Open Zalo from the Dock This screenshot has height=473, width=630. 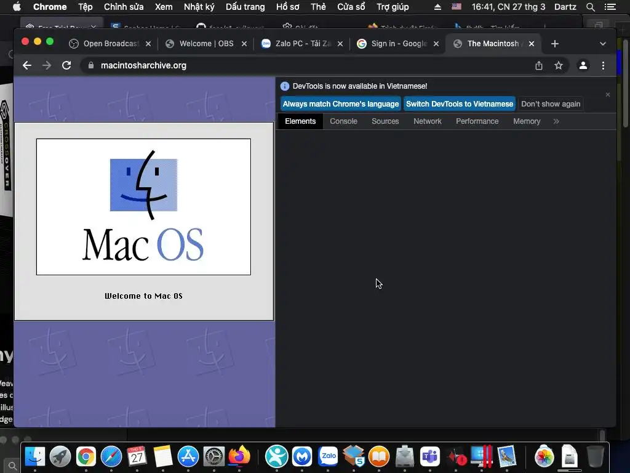328,456
